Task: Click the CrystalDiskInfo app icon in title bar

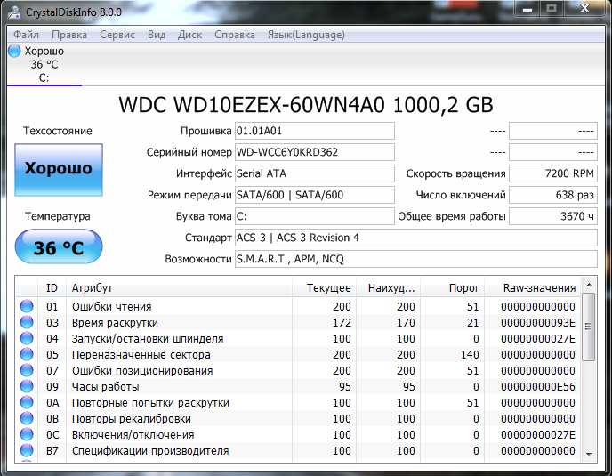Action: coord(14,12)
